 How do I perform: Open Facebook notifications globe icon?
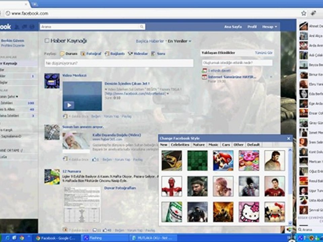32,27
